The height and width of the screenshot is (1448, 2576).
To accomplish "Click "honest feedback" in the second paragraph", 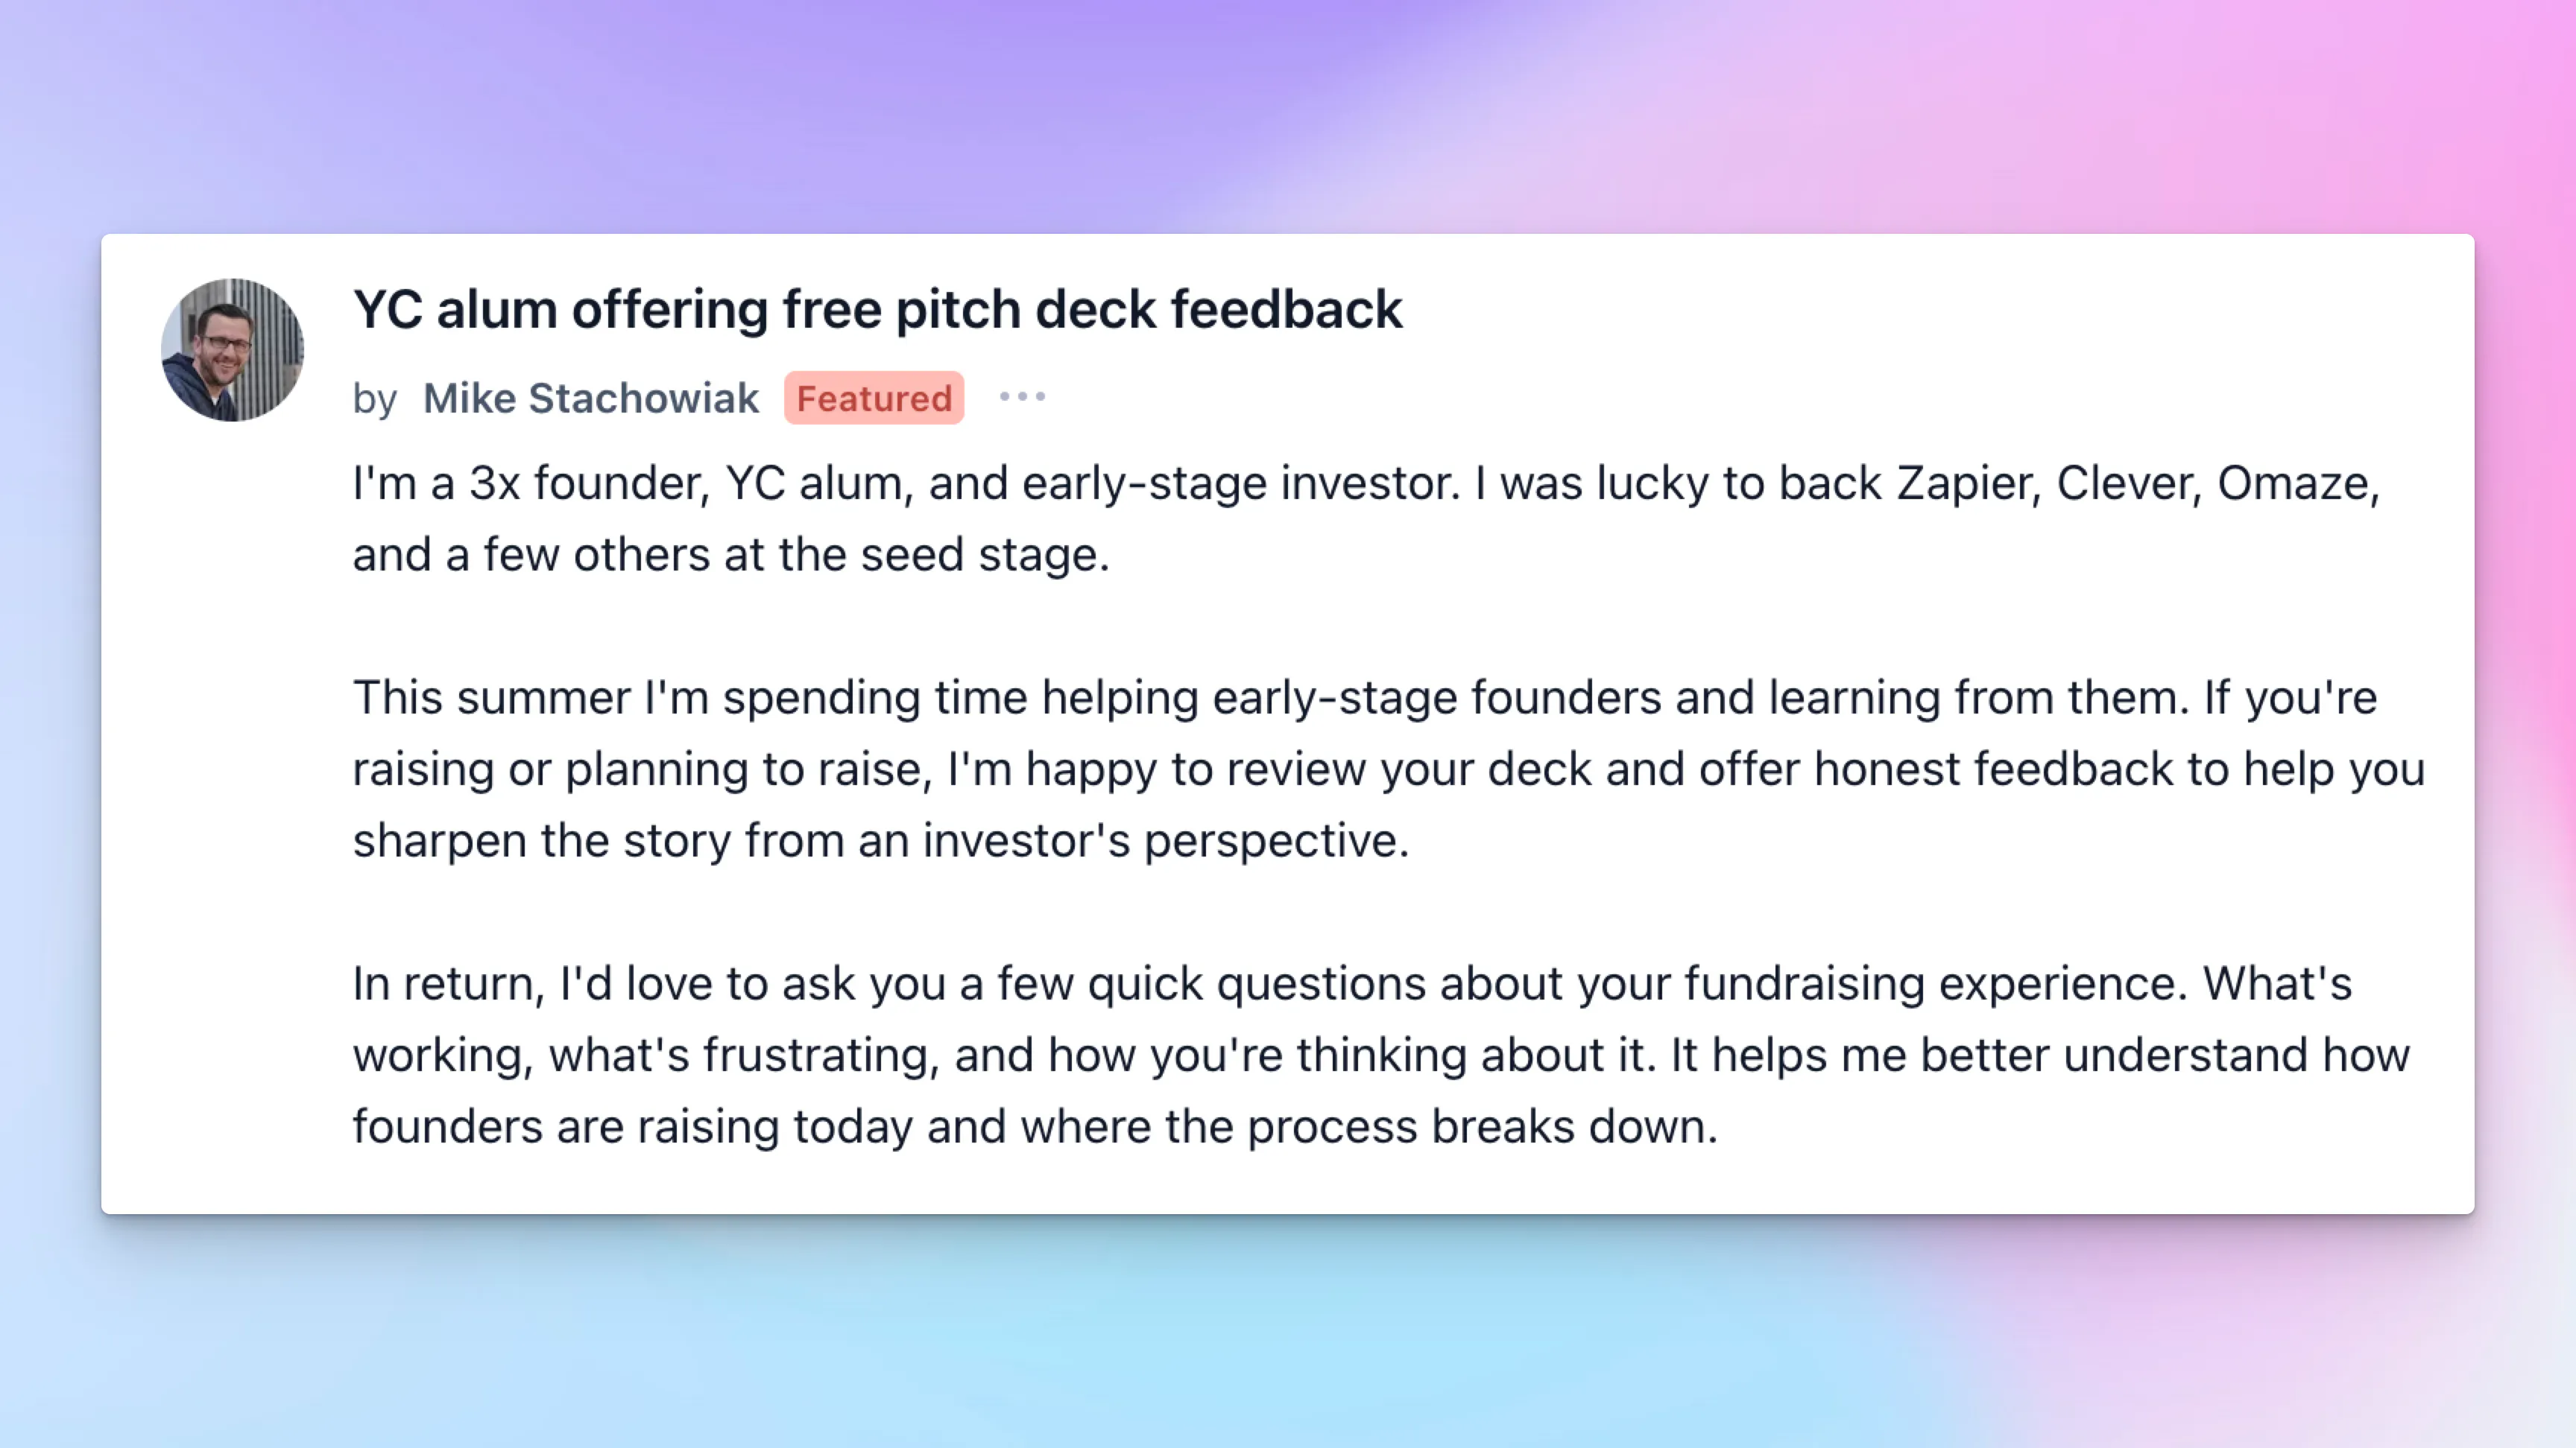I will (x=1993, y=769).
